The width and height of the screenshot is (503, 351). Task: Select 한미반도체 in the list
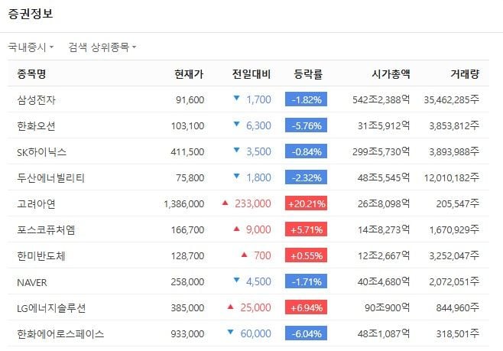(x=41, y=255)
